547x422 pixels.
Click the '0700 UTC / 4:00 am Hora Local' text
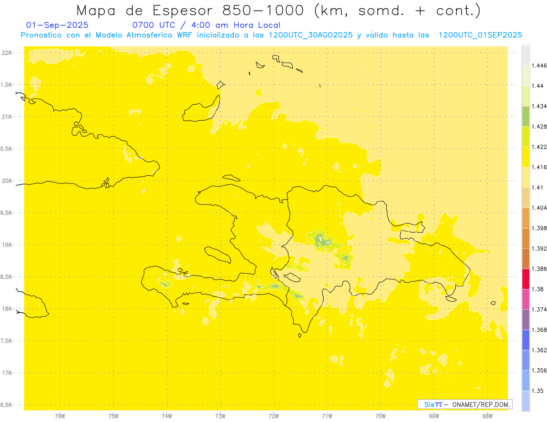coord(206,25)
